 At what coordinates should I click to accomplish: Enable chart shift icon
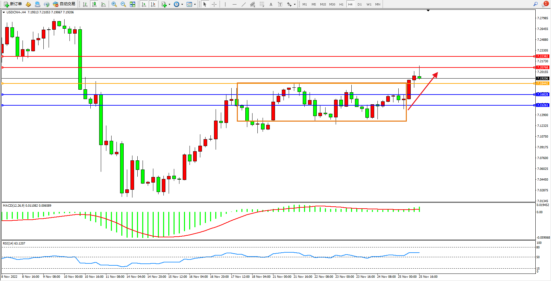(x=153, y=4)
